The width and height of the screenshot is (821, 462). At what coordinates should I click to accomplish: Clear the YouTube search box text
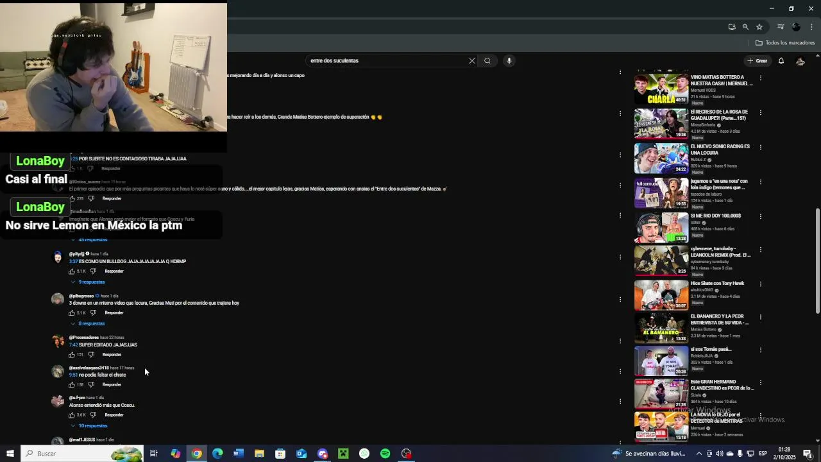(472, 61)
